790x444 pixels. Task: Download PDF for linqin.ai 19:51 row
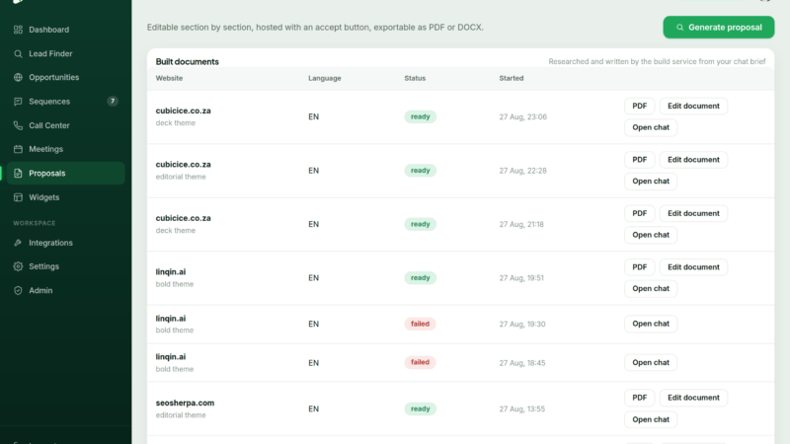click(639, 267)
